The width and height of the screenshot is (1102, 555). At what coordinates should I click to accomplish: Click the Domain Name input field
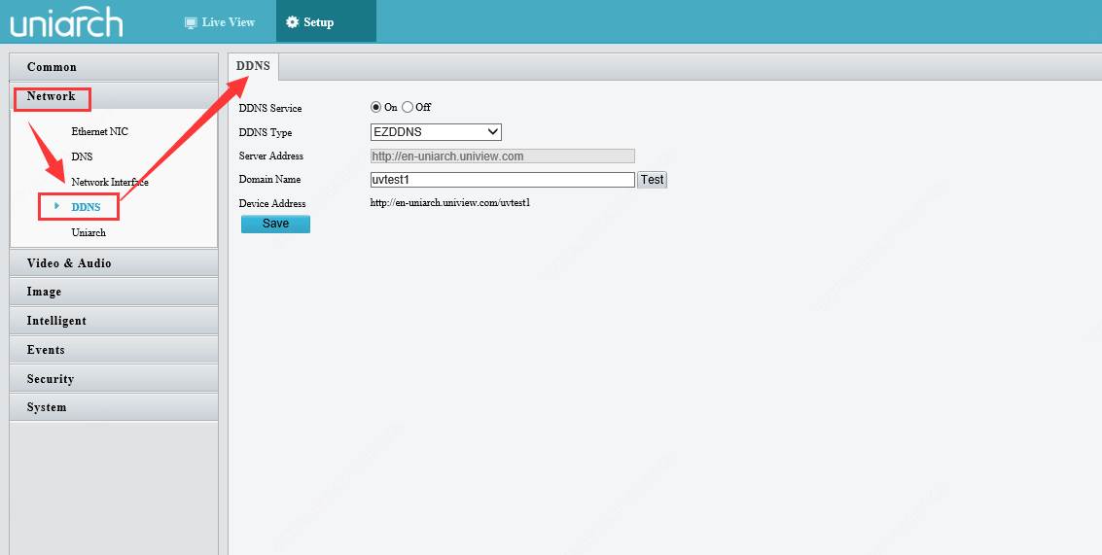pyautogui.click(x=503, y=180)
